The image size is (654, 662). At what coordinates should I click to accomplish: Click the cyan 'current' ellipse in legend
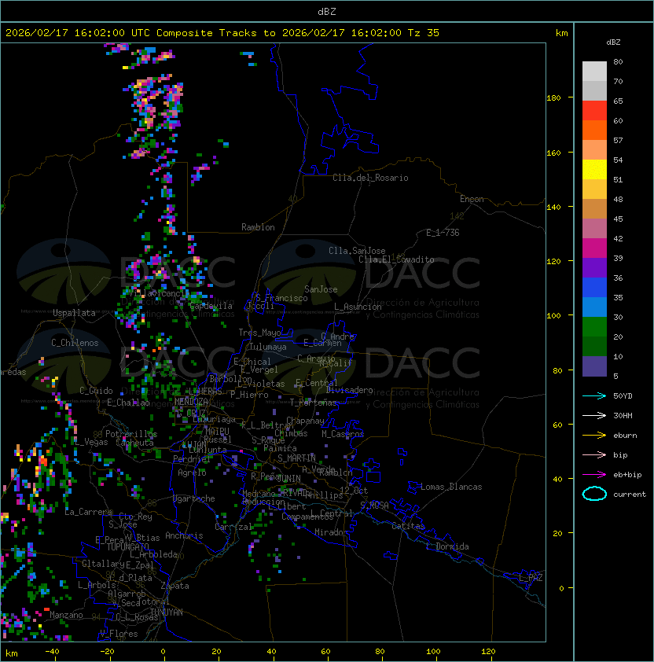tap(594, 494)
